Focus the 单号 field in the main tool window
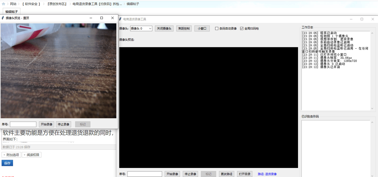 pyautogui.click(x=145, y=174)
